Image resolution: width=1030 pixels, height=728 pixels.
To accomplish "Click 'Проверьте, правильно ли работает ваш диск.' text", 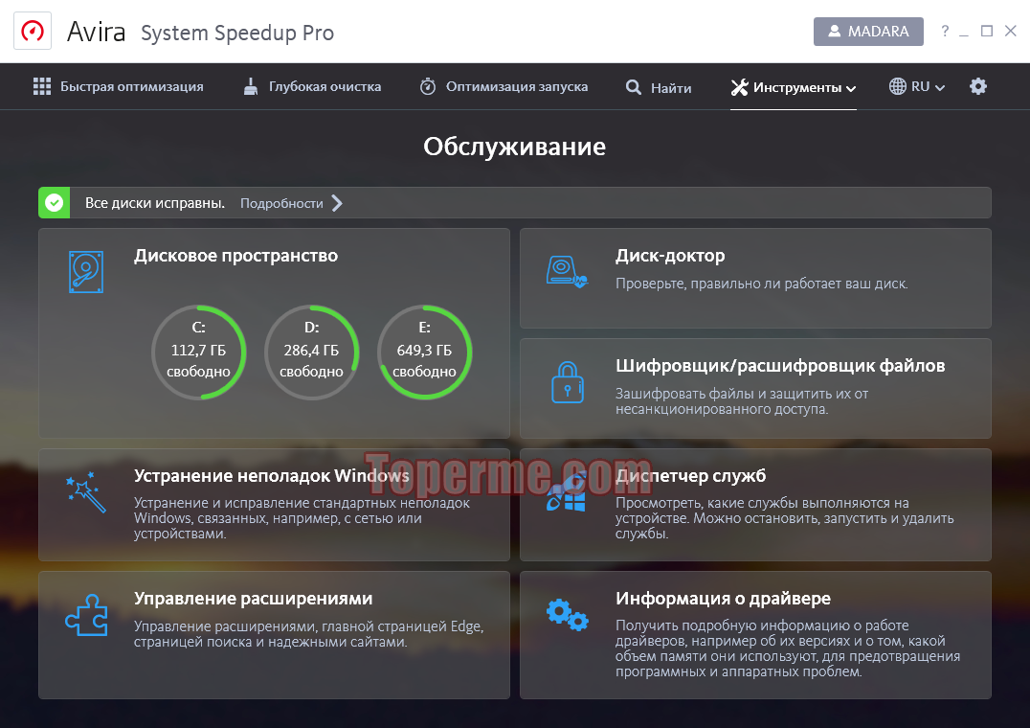I will pyautogui.click(x=761, y=284).
